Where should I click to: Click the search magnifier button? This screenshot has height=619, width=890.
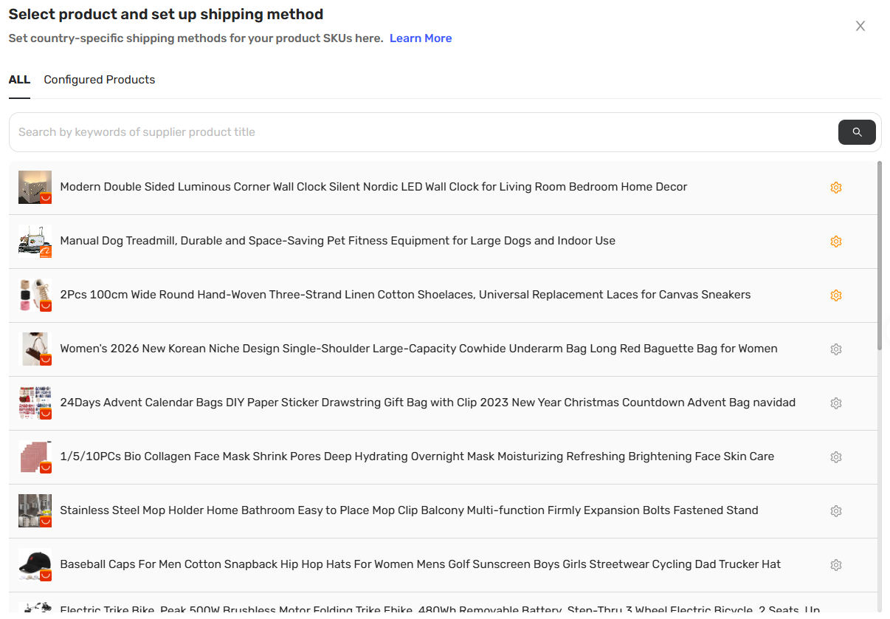[857, 132]
